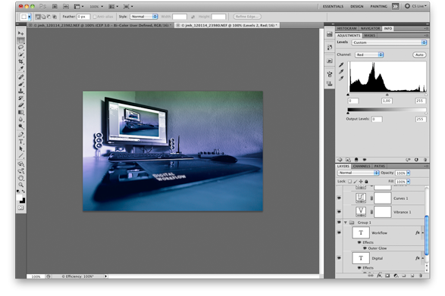Screen dimensions: 445x296
Task: Switch to the Channels tab
Action: tap(362, 166)
